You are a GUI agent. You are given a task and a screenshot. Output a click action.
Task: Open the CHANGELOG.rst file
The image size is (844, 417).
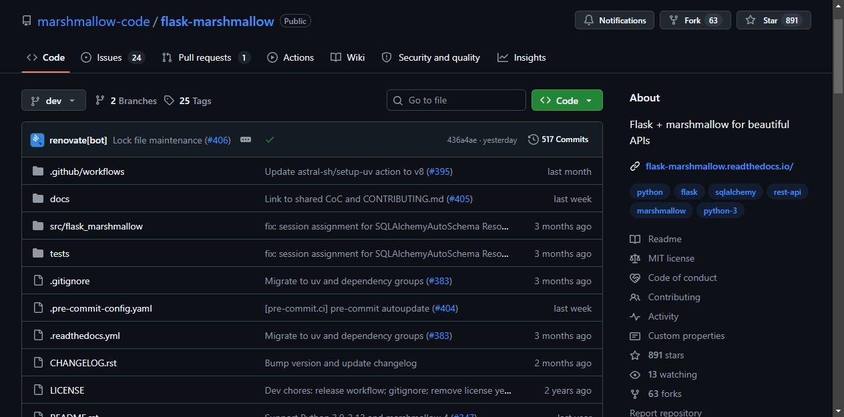(x=83, y=363)
